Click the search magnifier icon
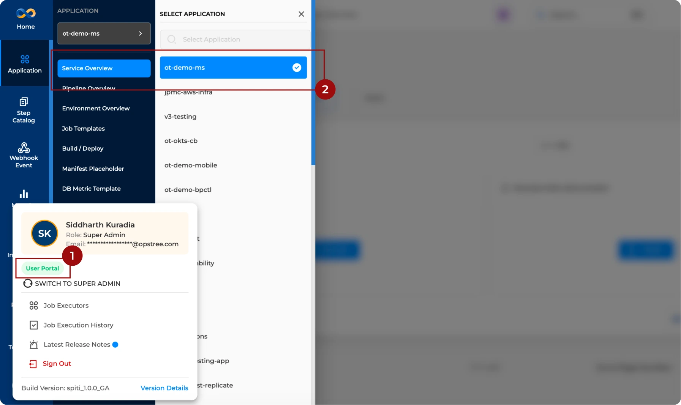This screenshot has width=681, height=405. tap(172, 39)
